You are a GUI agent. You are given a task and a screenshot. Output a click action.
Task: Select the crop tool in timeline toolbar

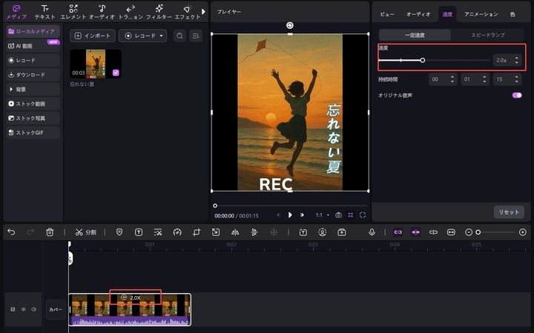tap(197, 232)
